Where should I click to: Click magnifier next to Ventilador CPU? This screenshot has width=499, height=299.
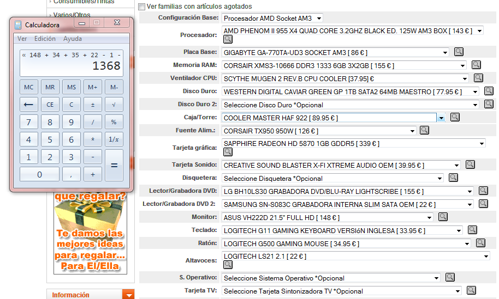478,78
